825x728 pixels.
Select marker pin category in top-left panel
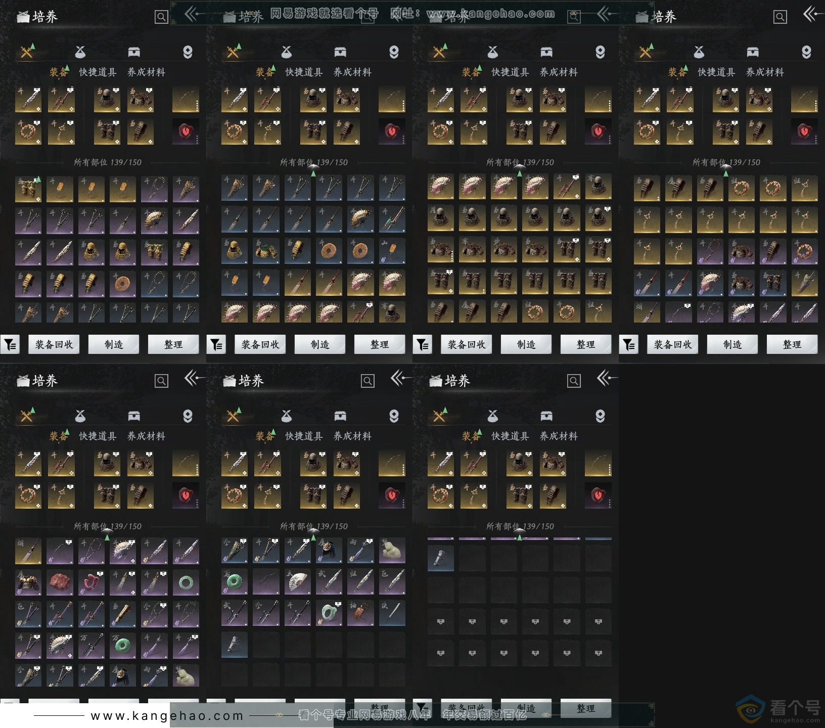tap(188, 52)
